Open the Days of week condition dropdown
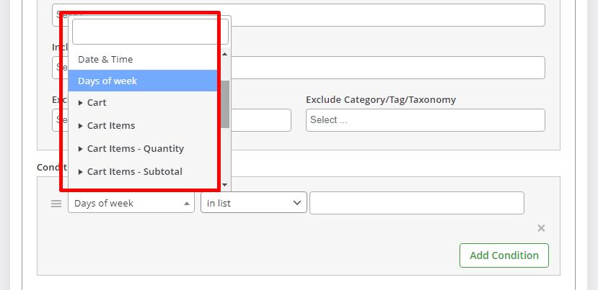The height and width of the screenshot is (290, 598). point(131,203)
